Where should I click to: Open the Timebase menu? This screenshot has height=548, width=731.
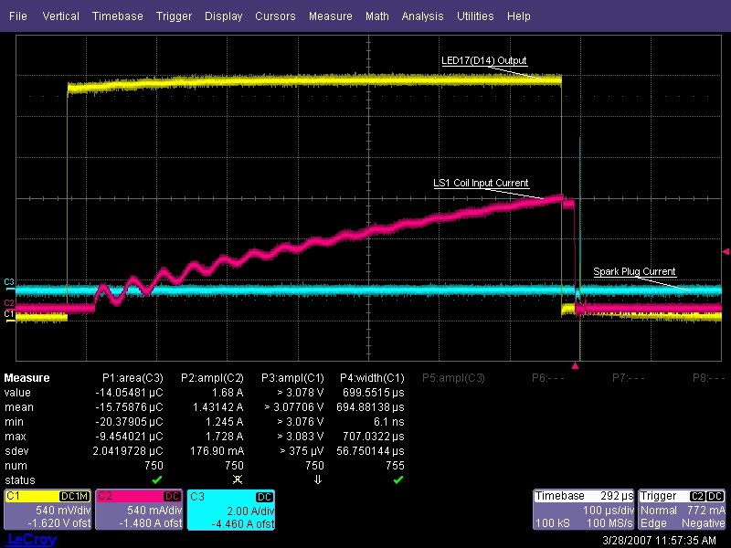coord(118,16)
